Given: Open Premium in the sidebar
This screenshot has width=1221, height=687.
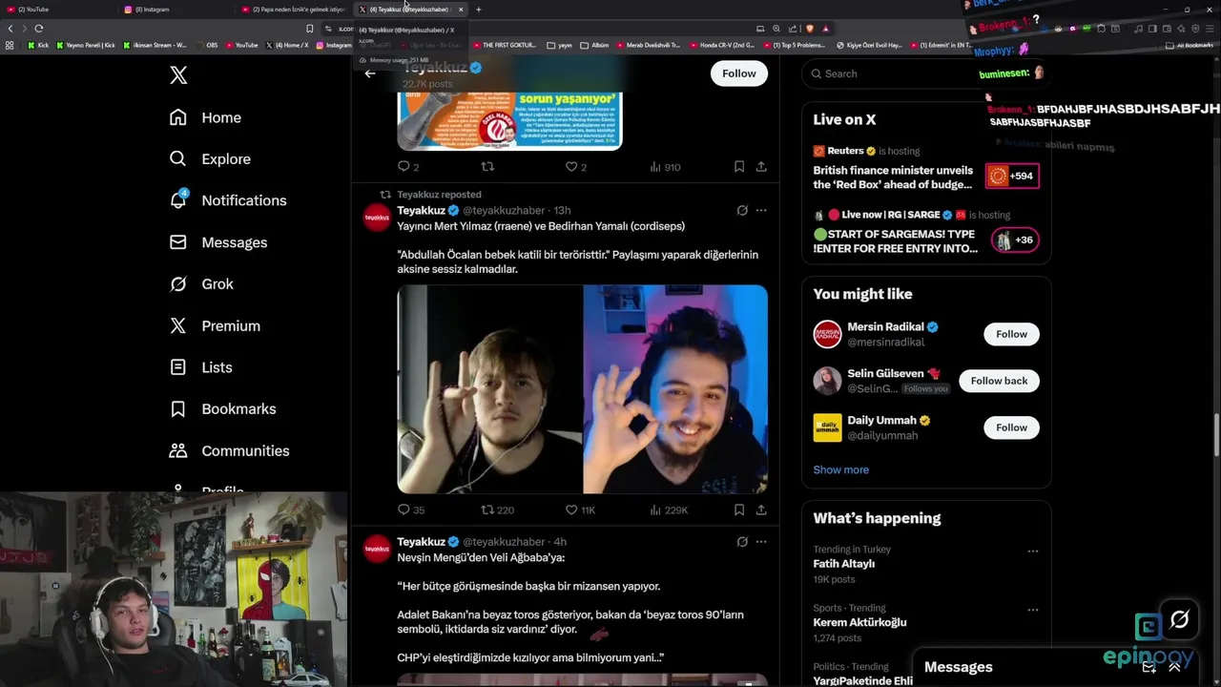Looking at the screenshot, I should (x=215, y=325).
